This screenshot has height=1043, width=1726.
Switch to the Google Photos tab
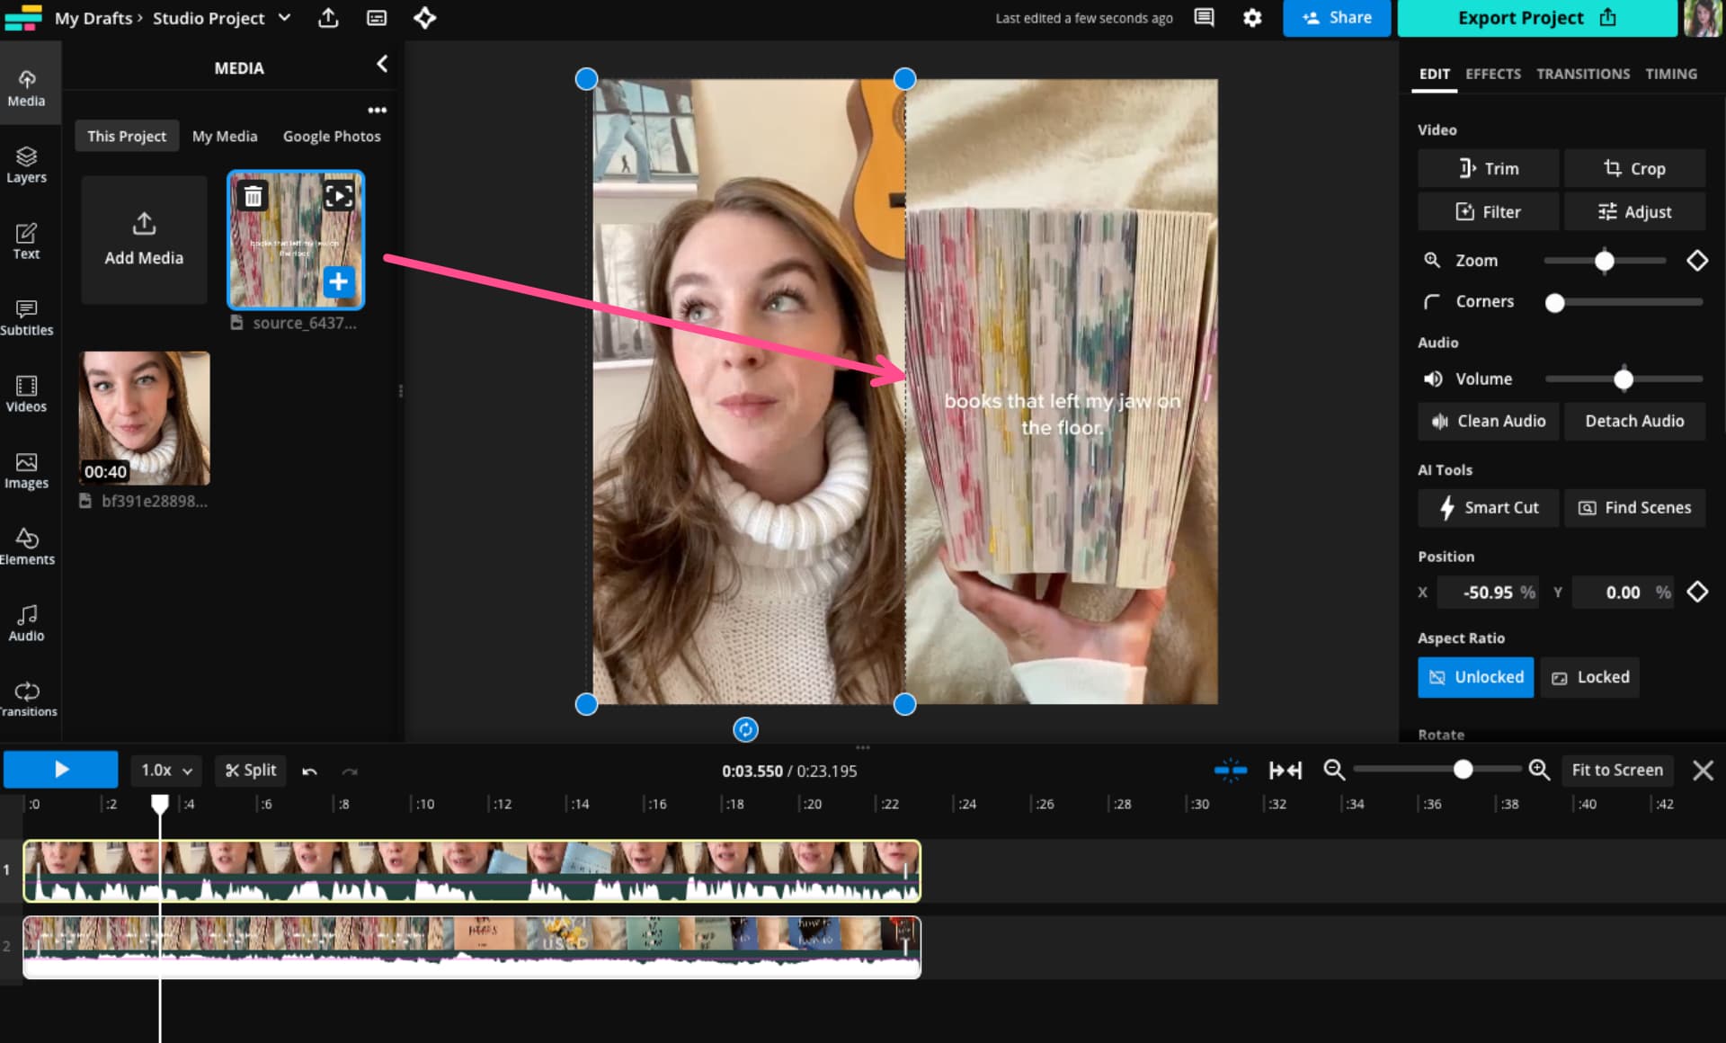coord(332,137)
